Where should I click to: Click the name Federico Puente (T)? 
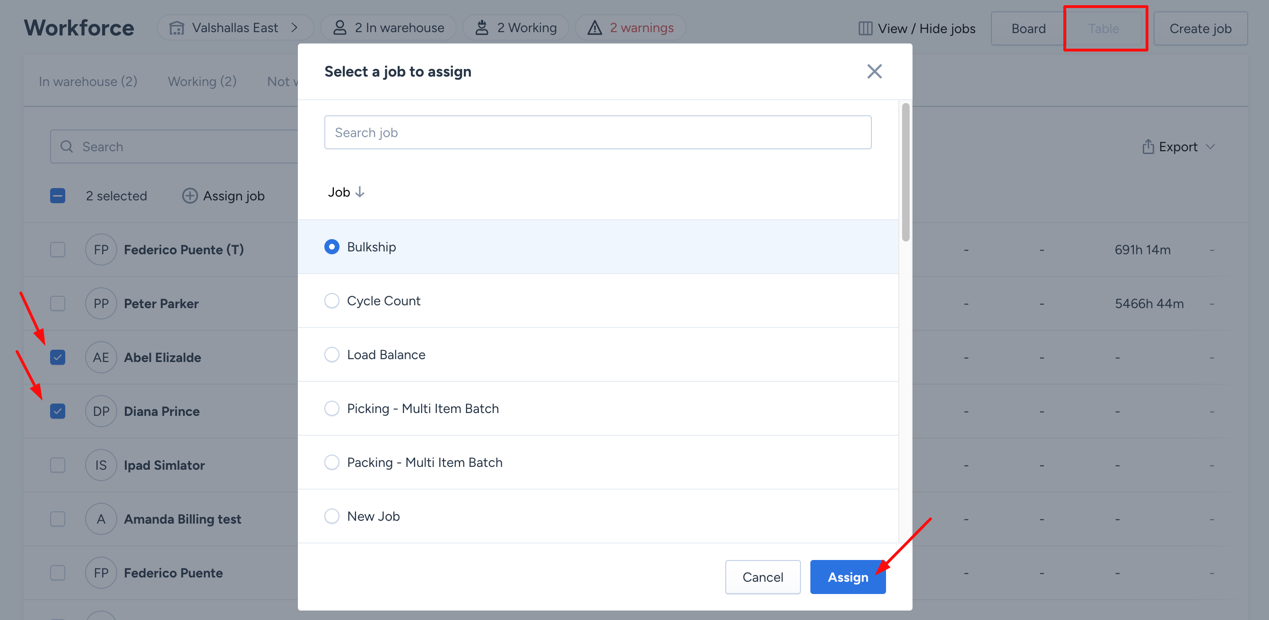(184, 250)
